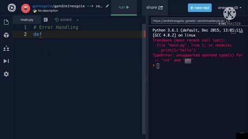This screenshot has height=139, width=248.
Task: Select the main.py tab
Action: tap(27, 20)
